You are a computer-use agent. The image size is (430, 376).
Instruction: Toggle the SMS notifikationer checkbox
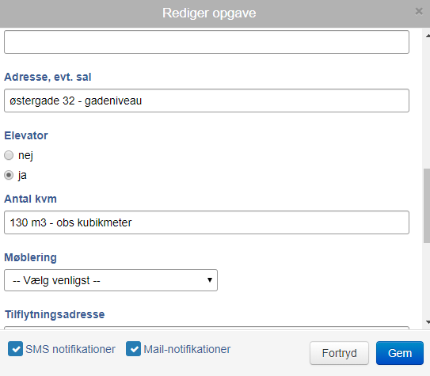pos(15,348)
